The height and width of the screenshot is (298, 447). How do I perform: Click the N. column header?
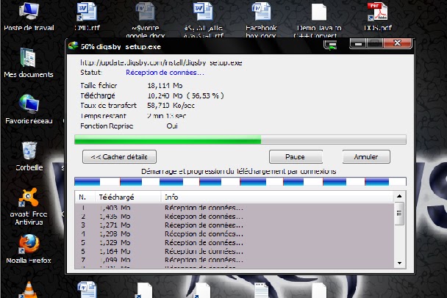pyautogui.click(x=85, y=197)
